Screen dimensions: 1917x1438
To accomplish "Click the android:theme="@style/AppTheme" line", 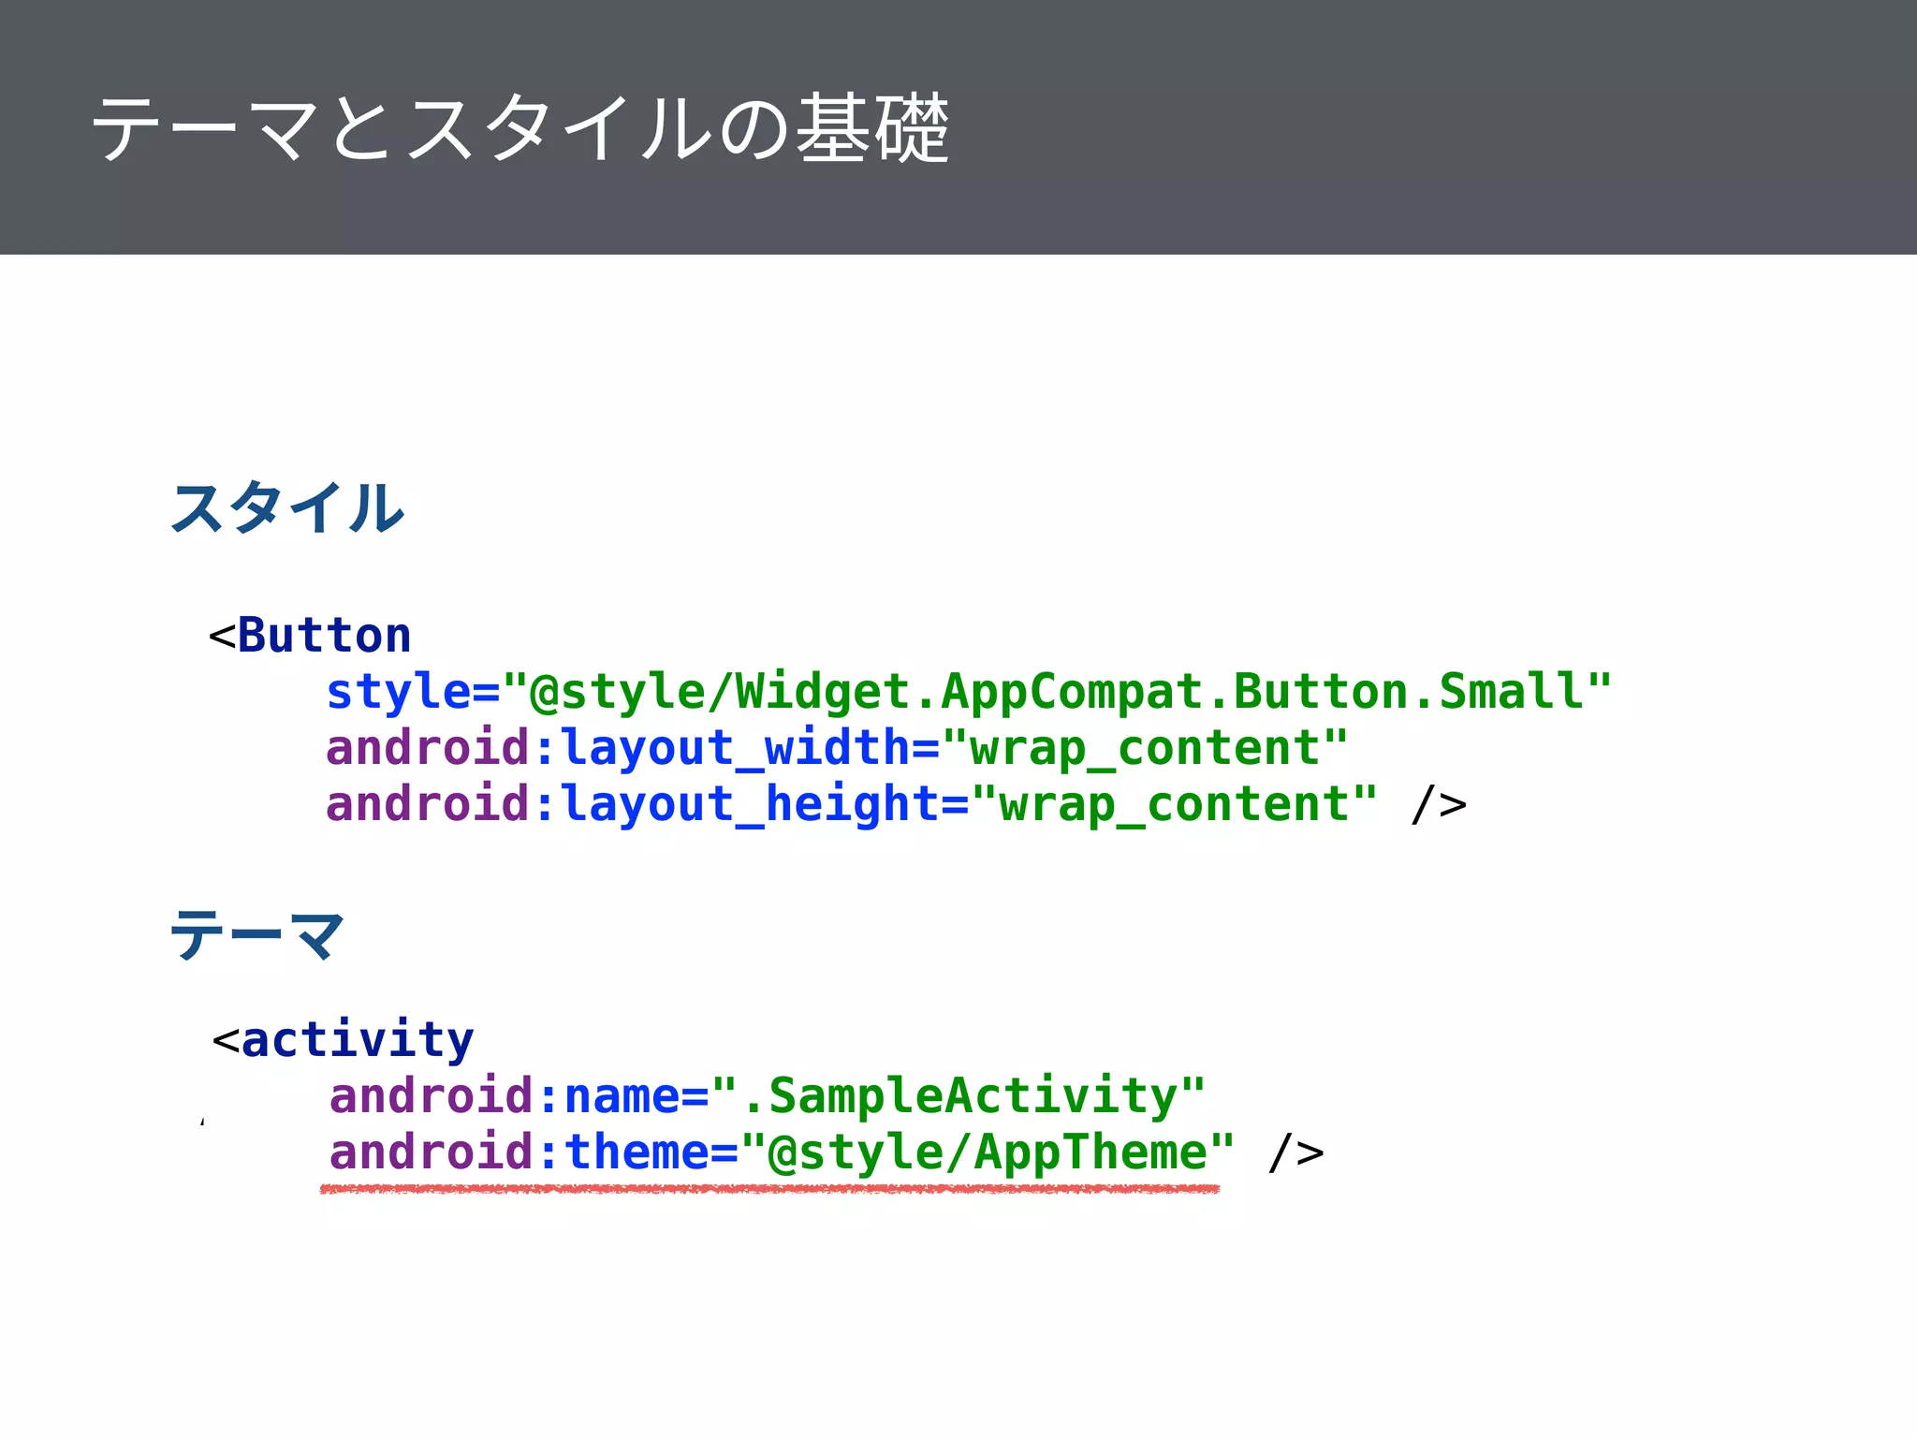I will pos(827,1153).
